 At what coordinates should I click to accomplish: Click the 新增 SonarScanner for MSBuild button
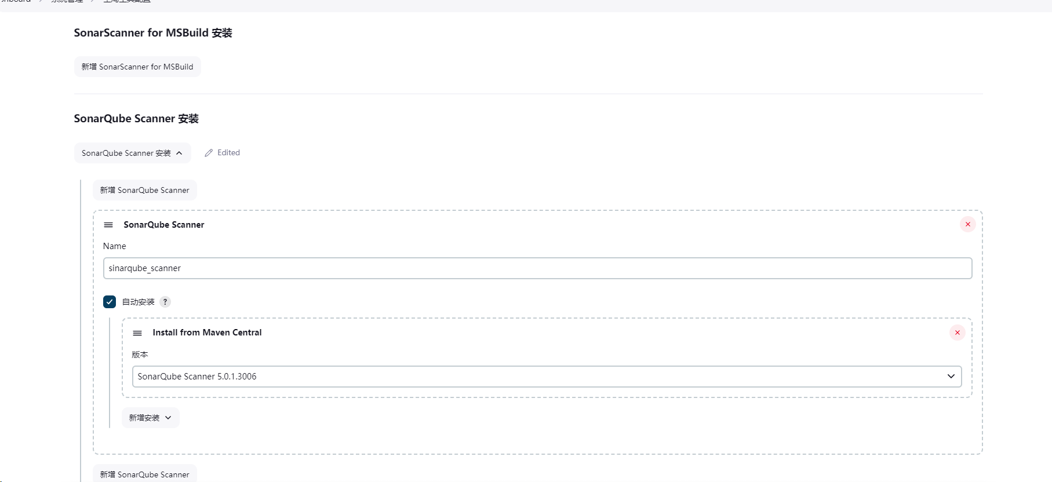point(137,67)
